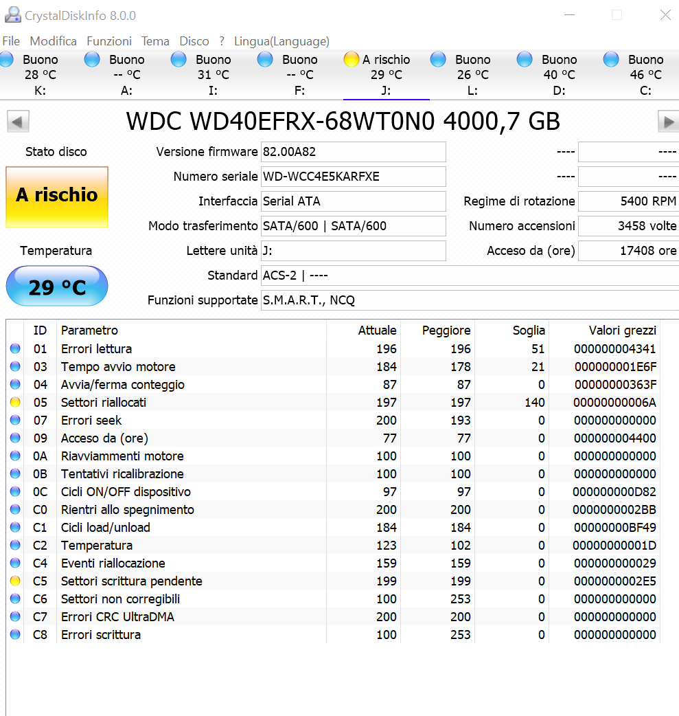Viewport: 679px width, 716px height.
Task: Select the Avvia/ferma conteggio parameter name
Action: (x=123, y=385)
